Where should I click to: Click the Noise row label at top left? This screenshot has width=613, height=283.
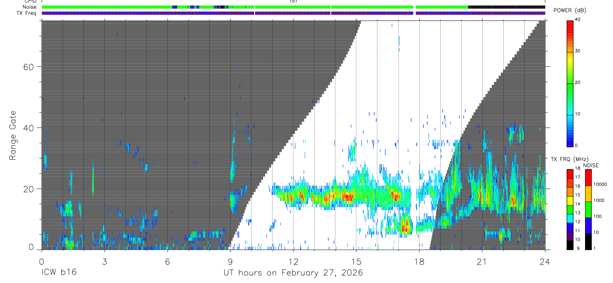pos(29,7)
